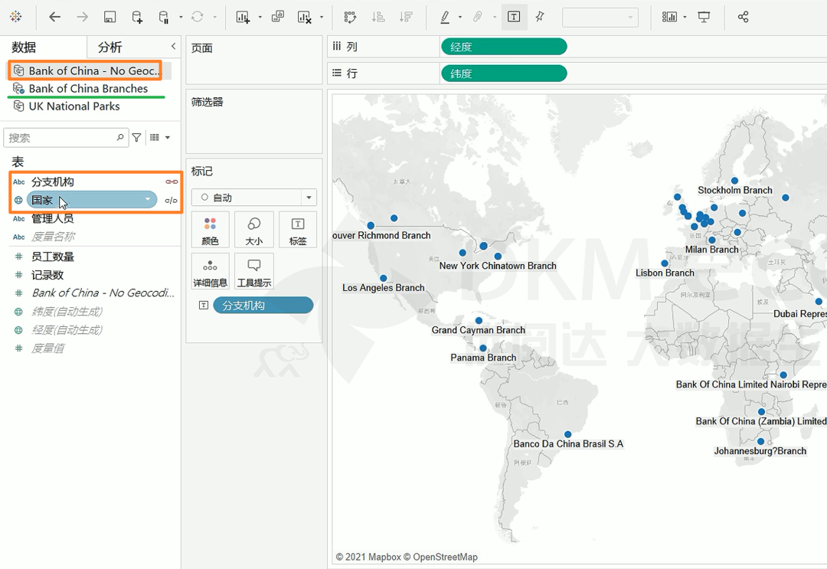Toggle the link icon beside 分支机构
827x569 pixels.
coord(172,182)
